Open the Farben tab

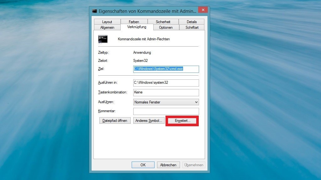tap(134, 22)
